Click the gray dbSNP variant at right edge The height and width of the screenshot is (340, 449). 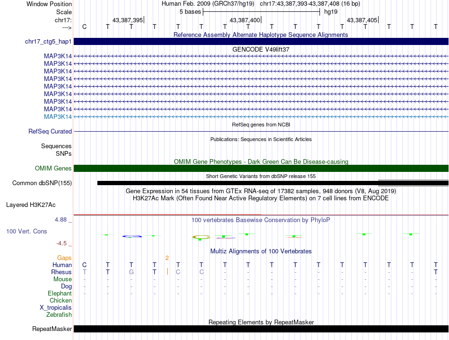pos(413,183)
